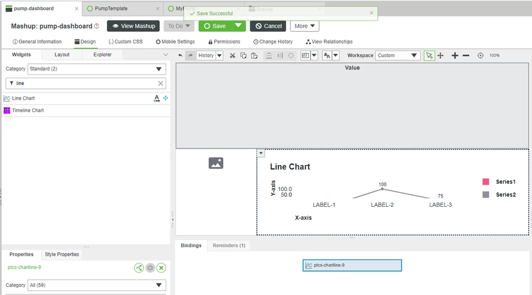Select Line Chart in widget list
Viewport: 532px width, 295px height.
point(86,98)
